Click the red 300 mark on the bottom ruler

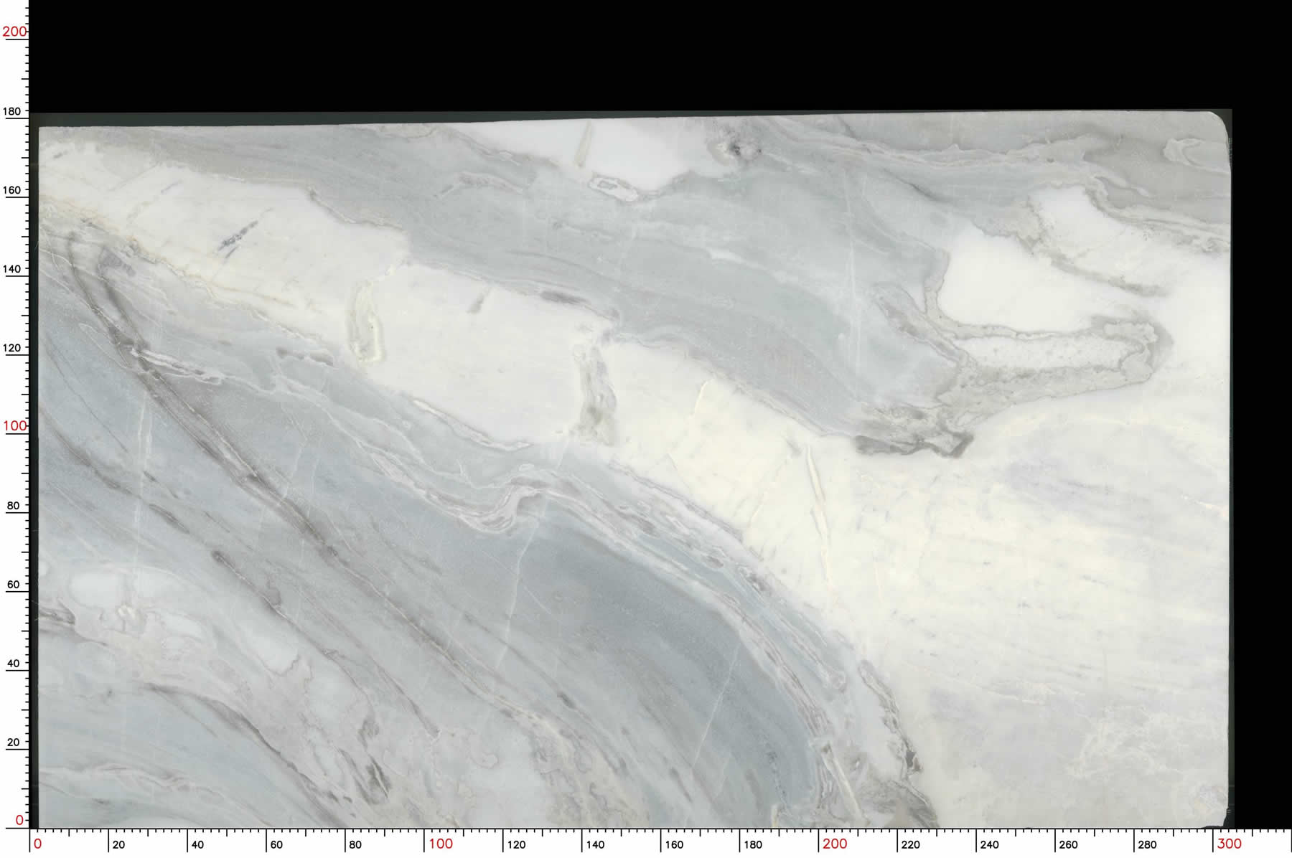pyautogui.click(x=1229, y=844)
